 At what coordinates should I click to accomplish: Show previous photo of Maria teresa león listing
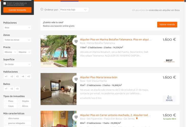[44, 88]
